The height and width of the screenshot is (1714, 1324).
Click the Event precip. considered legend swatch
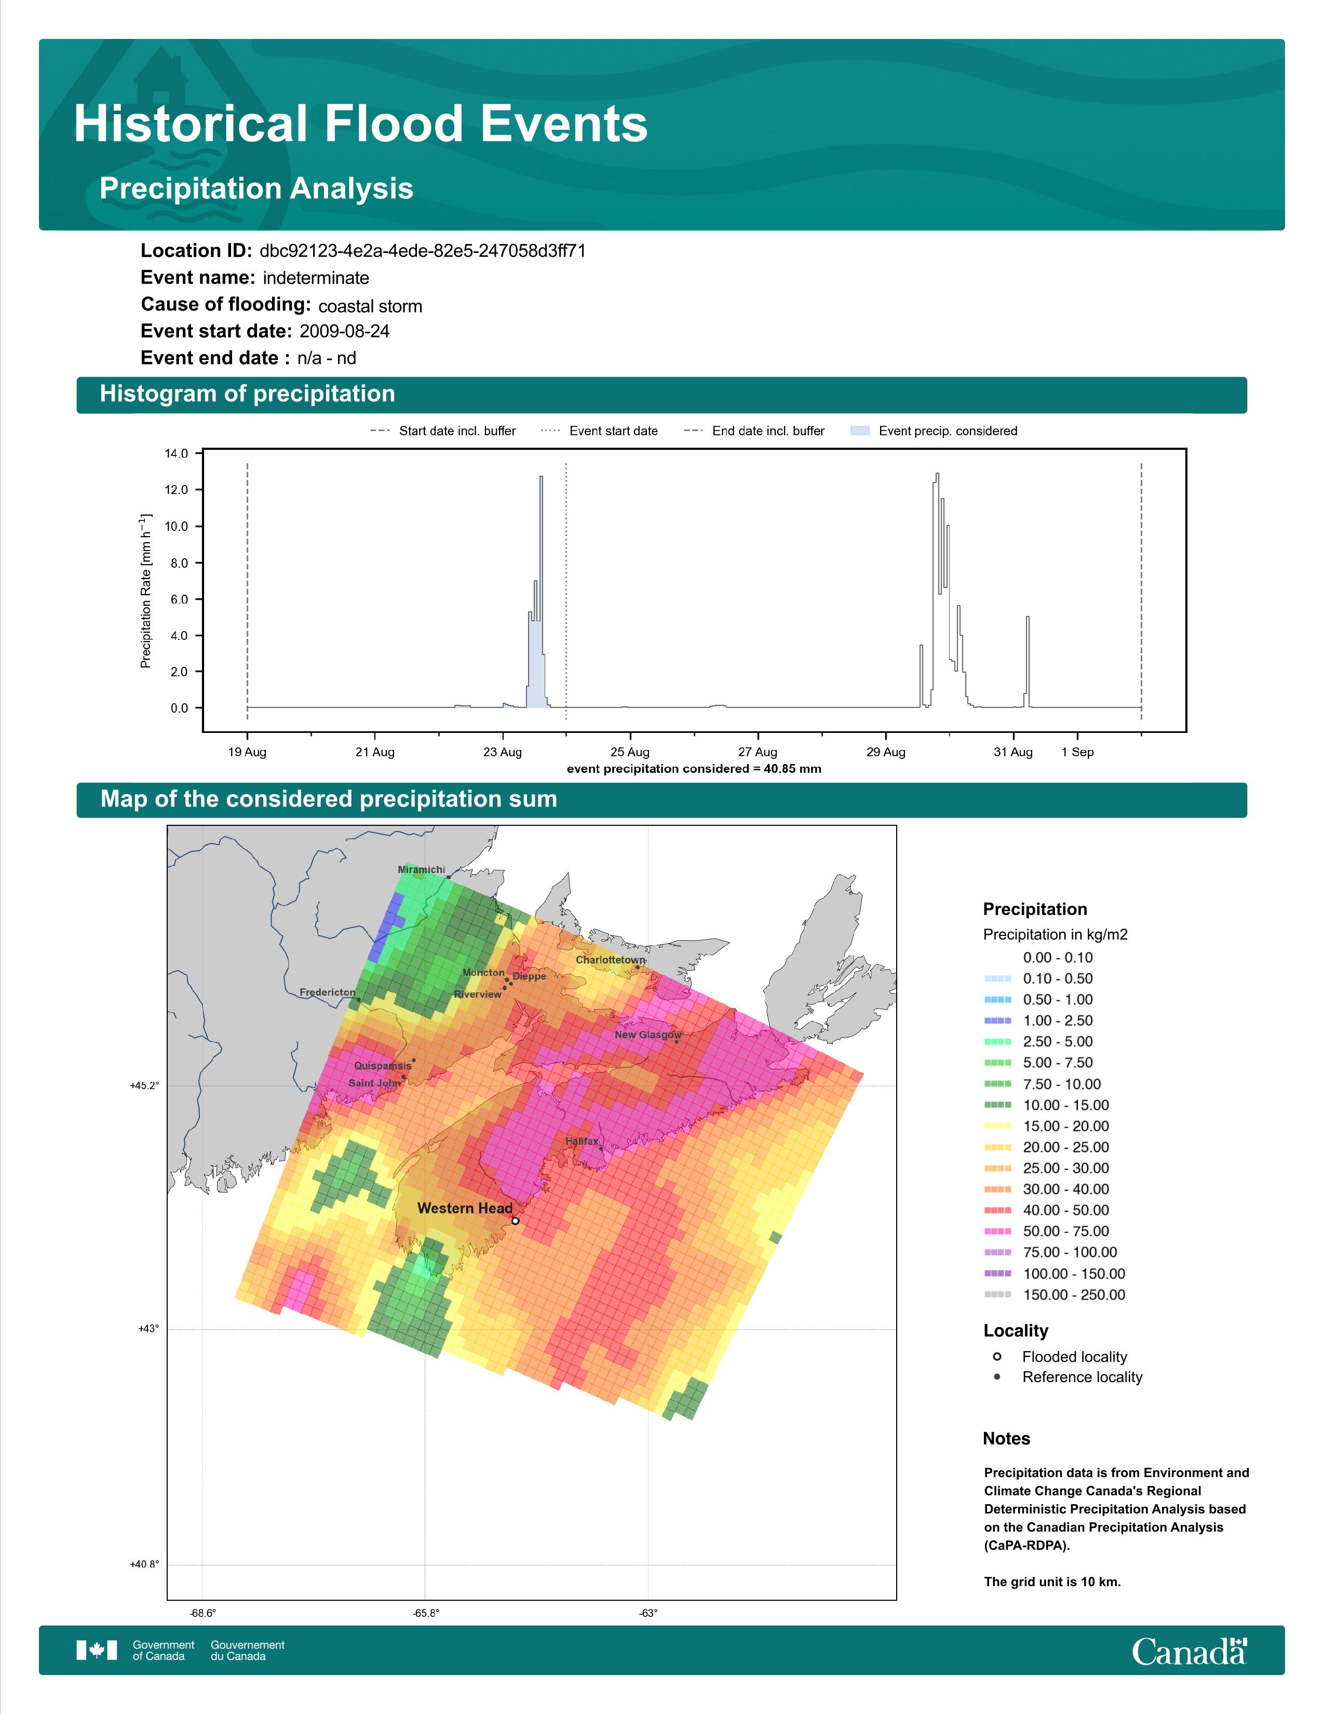(860, 431)
